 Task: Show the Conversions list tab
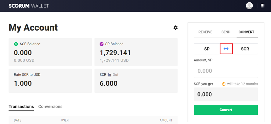click(50, 106)
